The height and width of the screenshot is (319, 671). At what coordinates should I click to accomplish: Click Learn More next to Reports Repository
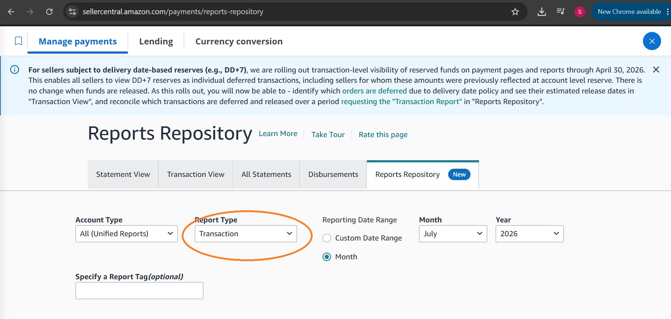pyautogui.click(x=278, y=134)
